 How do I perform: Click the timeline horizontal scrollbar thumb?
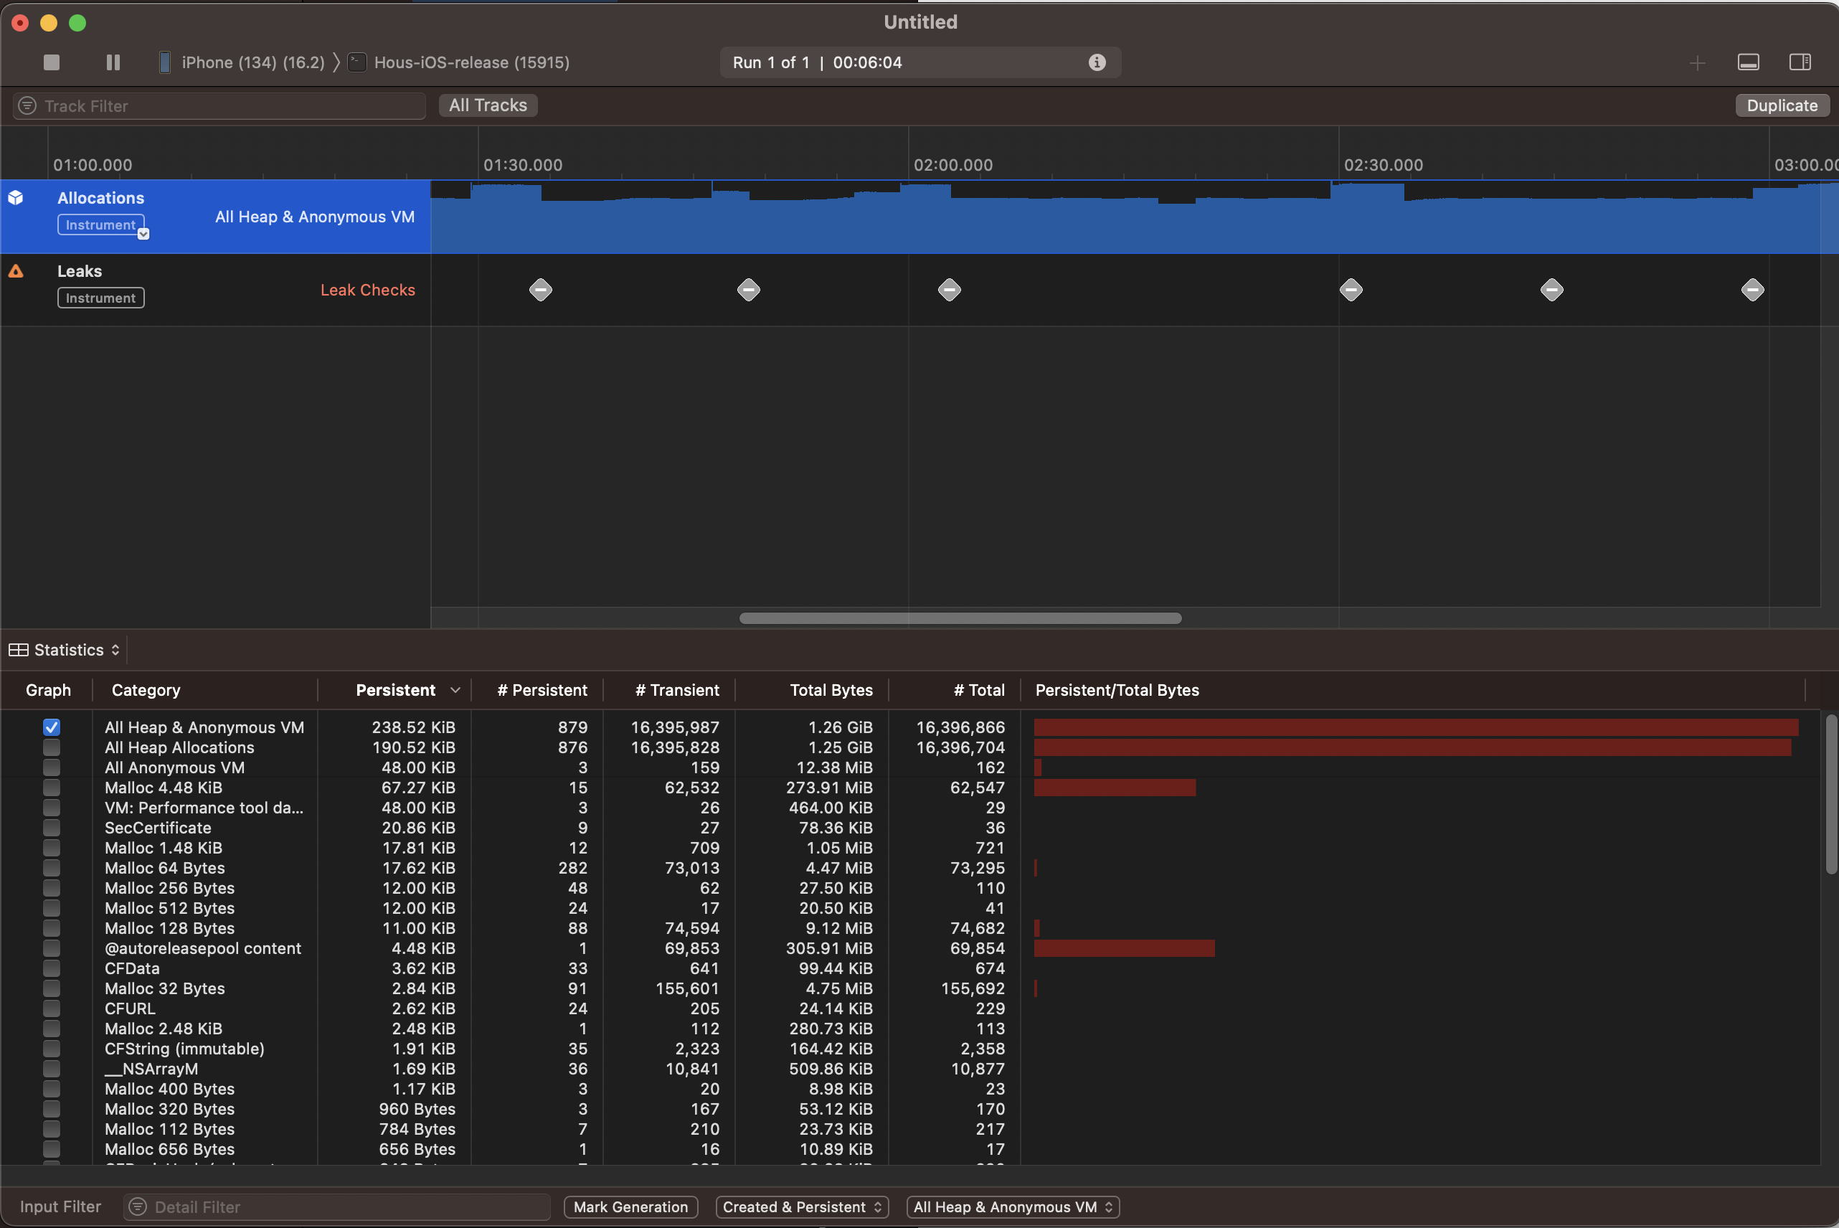tap(960, 618)
